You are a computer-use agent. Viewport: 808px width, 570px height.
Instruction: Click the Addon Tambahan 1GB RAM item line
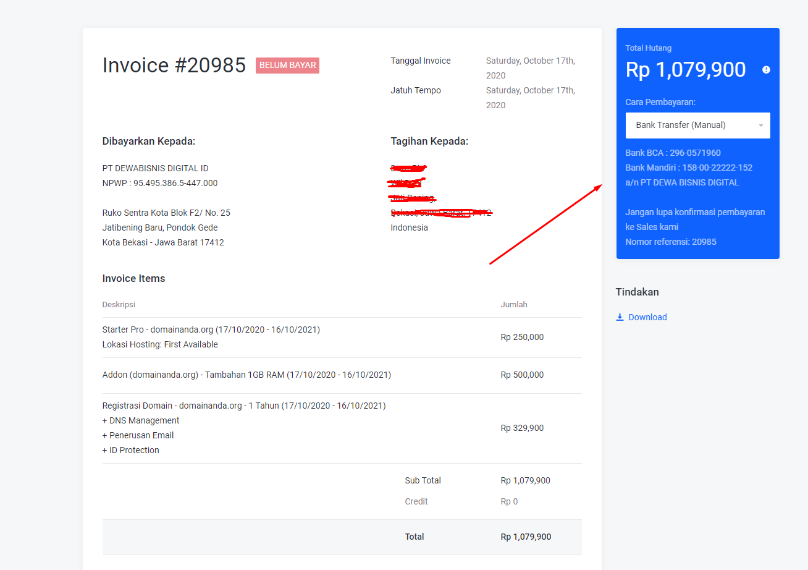(x=246, y=375)
